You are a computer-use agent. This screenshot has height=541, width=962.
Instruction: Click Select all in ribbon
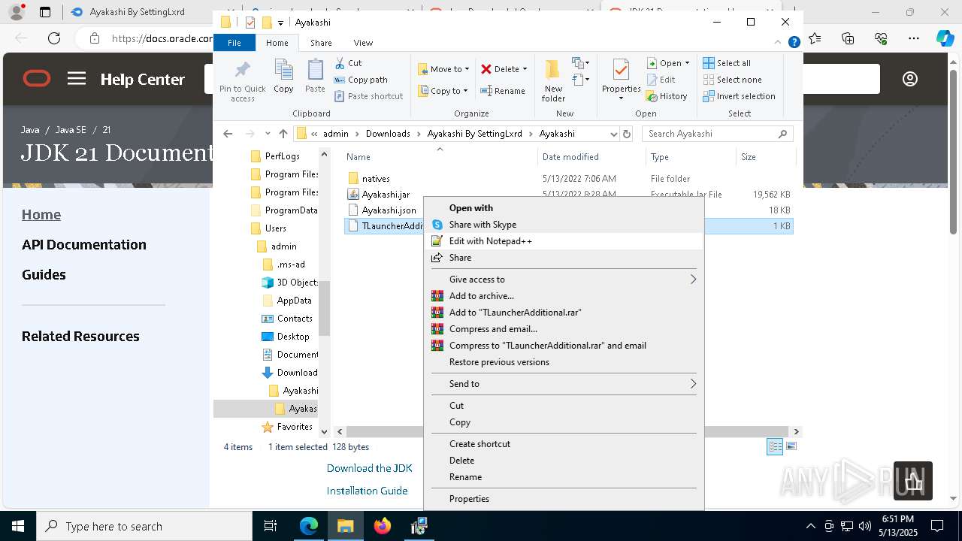click(727, 63)
